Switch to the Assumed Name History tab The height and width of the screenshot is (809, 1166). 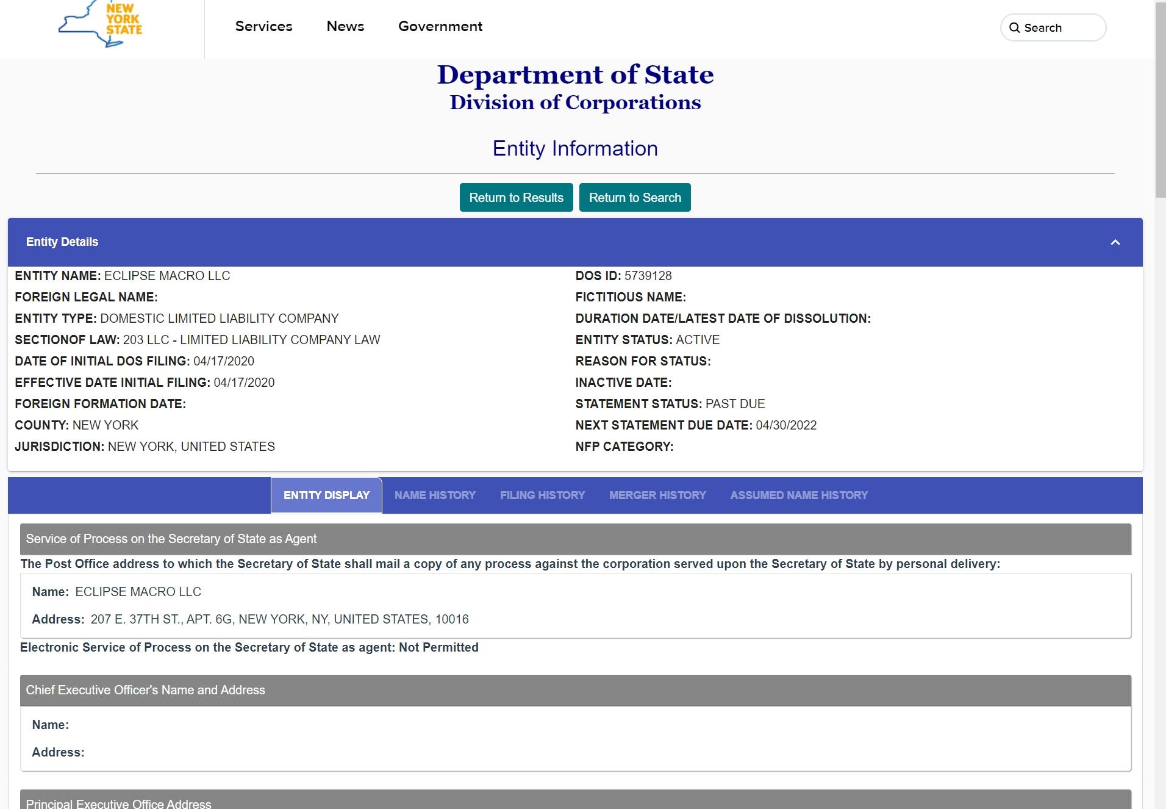pyautogui.click(x=799, y=495)
